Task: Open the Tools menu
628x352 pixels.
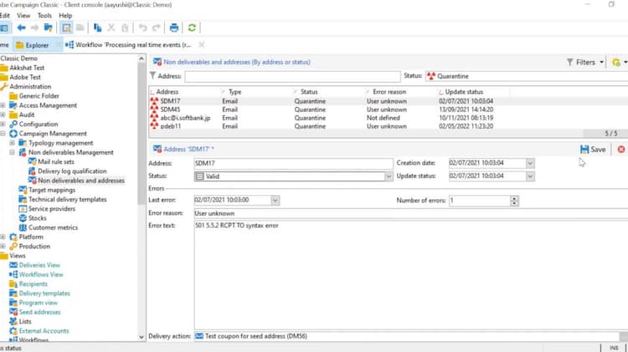Action: pyautogui.click(x=44, y=16)
